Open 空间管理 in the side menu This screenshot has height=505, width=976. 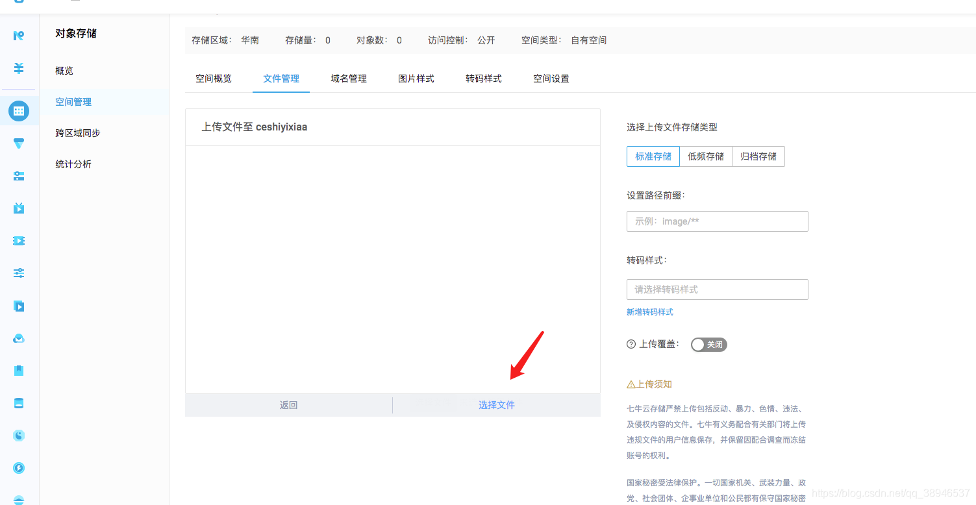click(104, 102)
